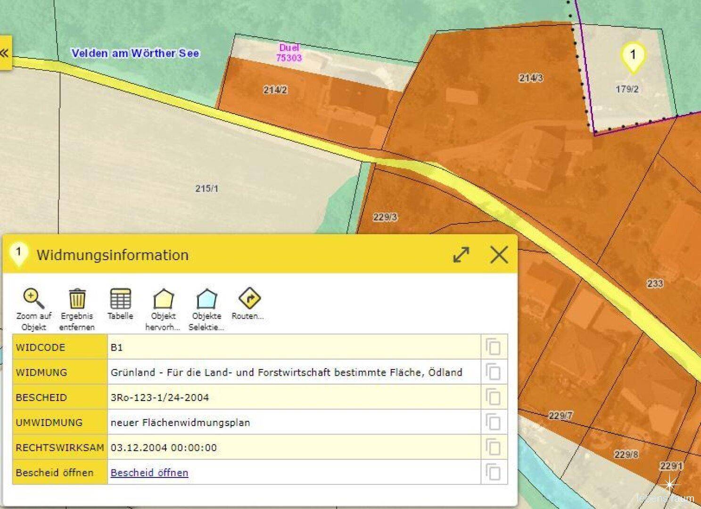Select parcel label 233 on map
Screen dimensions: 701x509
coord(655,283)
